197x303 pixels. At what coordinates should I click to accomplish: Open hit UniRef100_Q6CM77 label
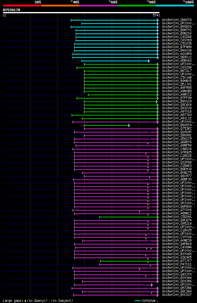[x=177, y=176]
